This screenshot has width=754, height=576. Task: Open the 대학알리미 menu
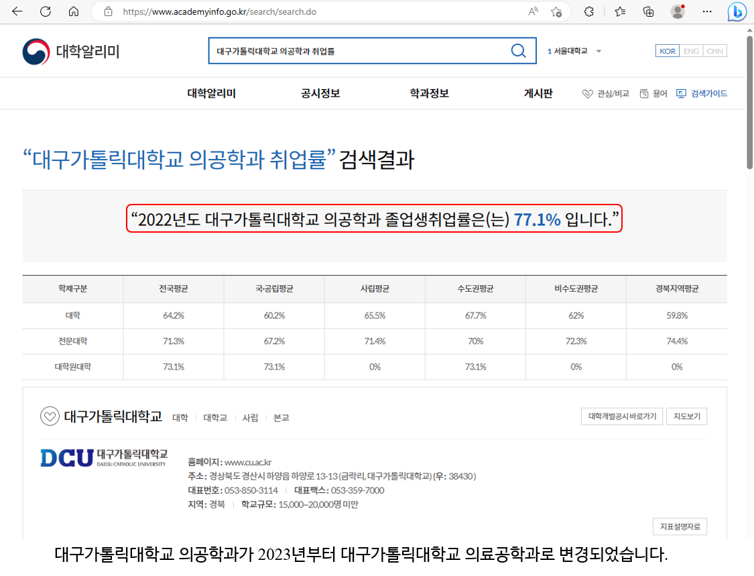pyautogui.click(x=212, y=93)
